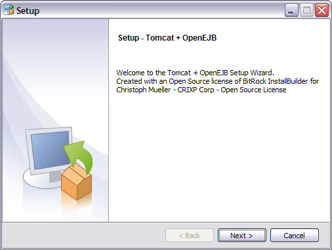The image size is (332, 250).
Task: Click empty white area of wizard page
Action: coord(218,157)
